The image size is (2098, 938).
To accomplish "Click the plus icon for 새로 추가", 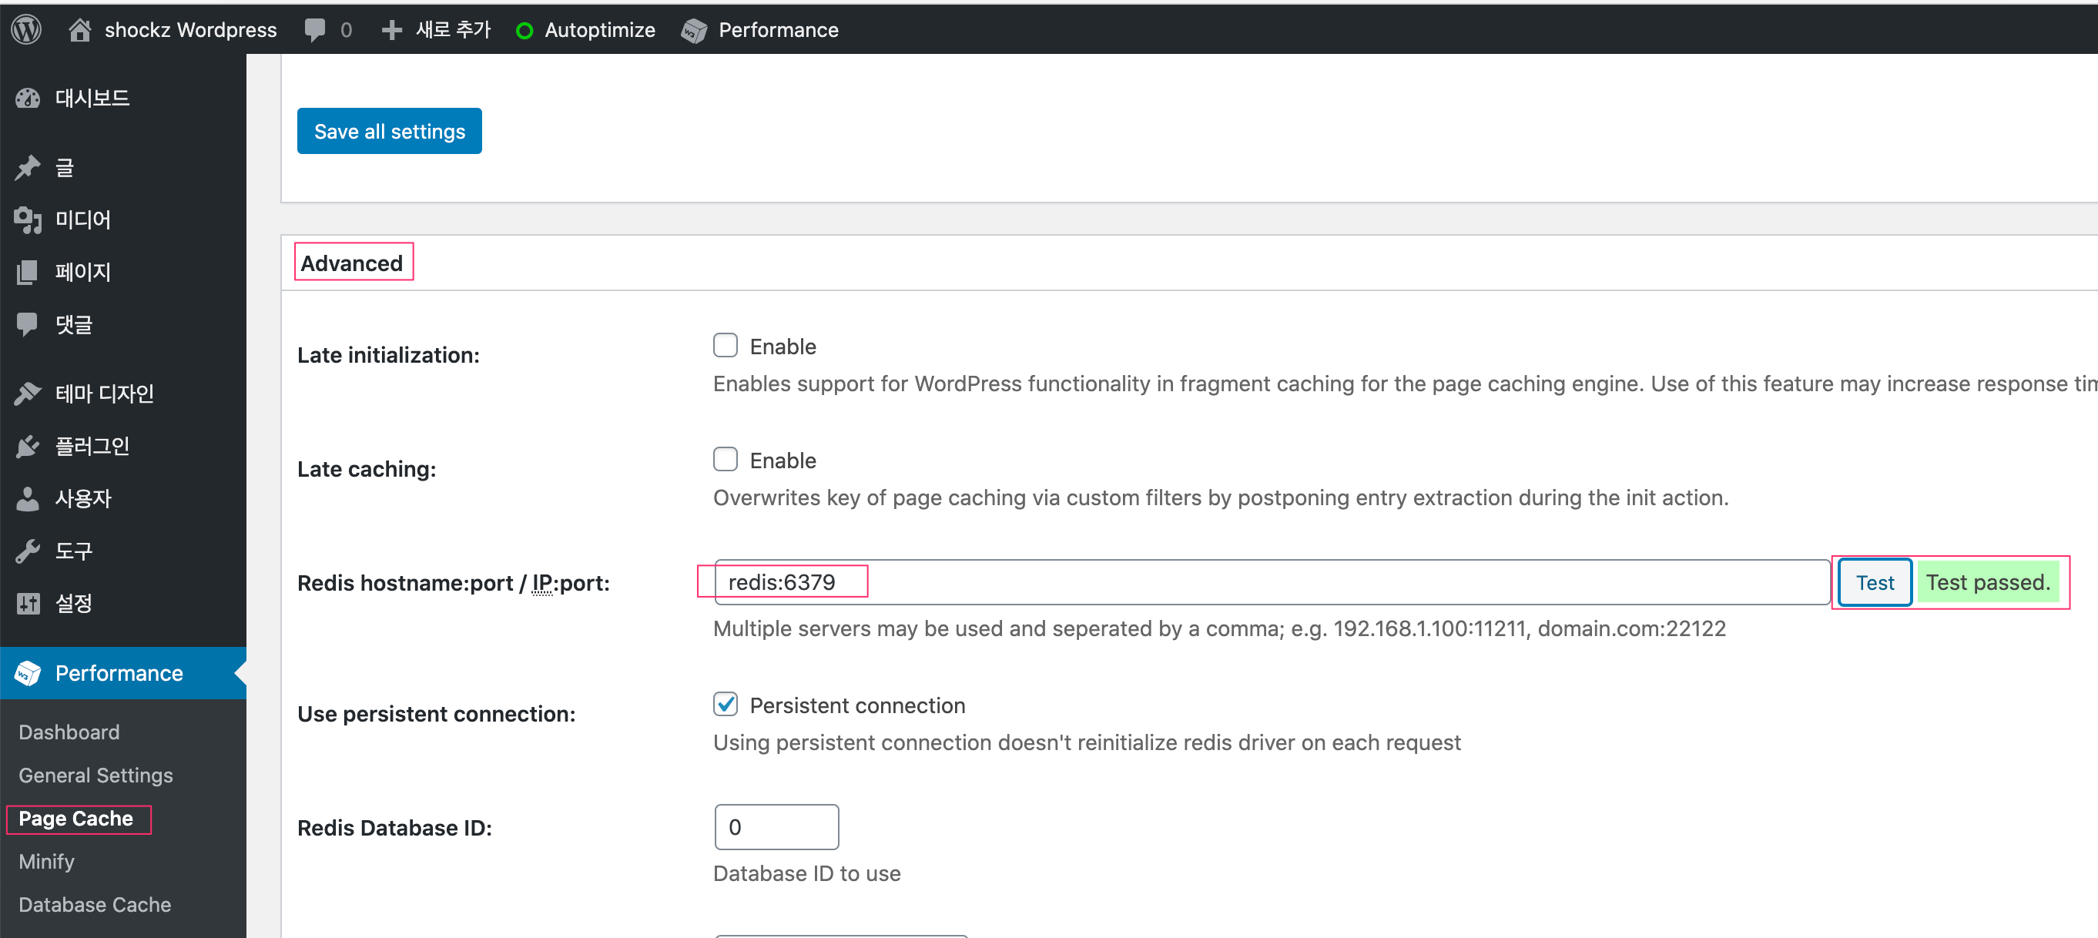I will coord(392,29).
